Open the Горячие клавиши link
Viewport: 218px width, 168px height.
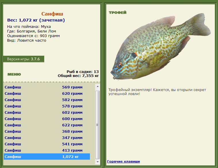(x=124, y=161)
